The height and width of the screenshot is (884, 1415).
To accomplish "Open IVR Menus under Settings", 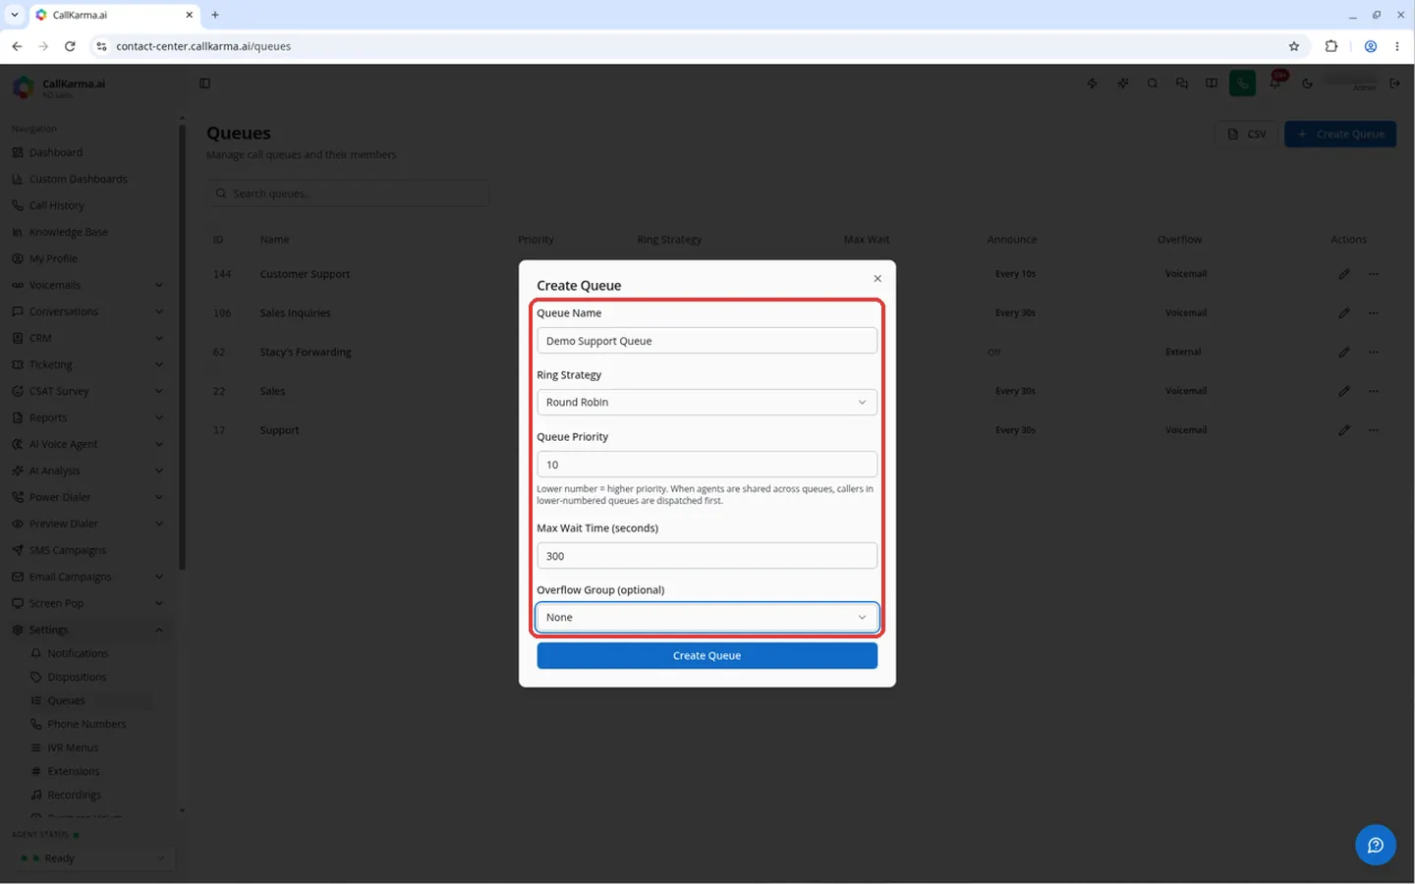I will (90, 747).
